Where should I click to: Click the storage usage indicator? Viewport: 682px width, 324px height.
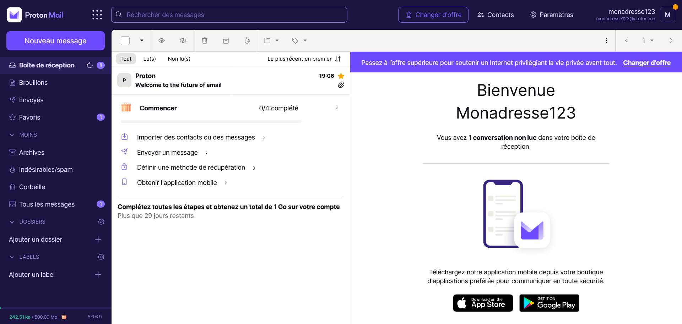tap(33, 317)
